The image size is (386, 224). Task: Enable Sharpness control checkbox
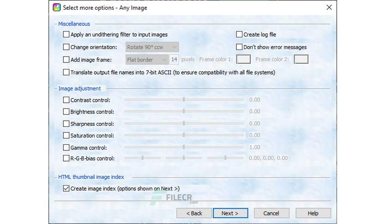(66, 124)
